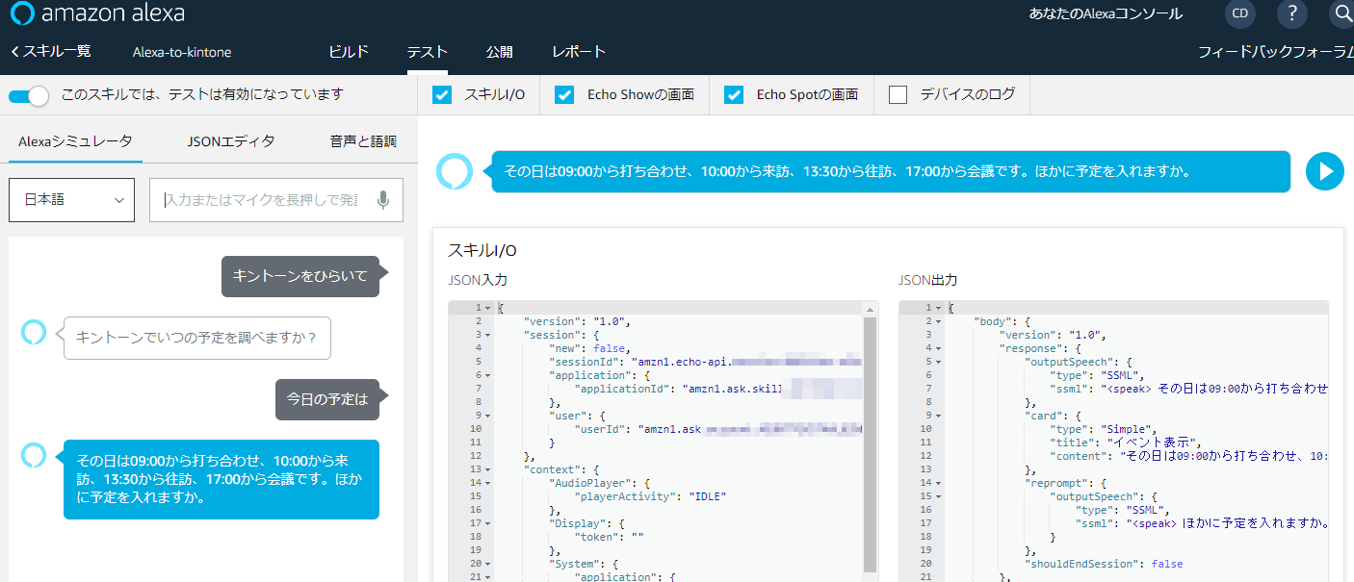Click the microphone icon in the utterance box
Screen dimensions: 1354x582
383,200
